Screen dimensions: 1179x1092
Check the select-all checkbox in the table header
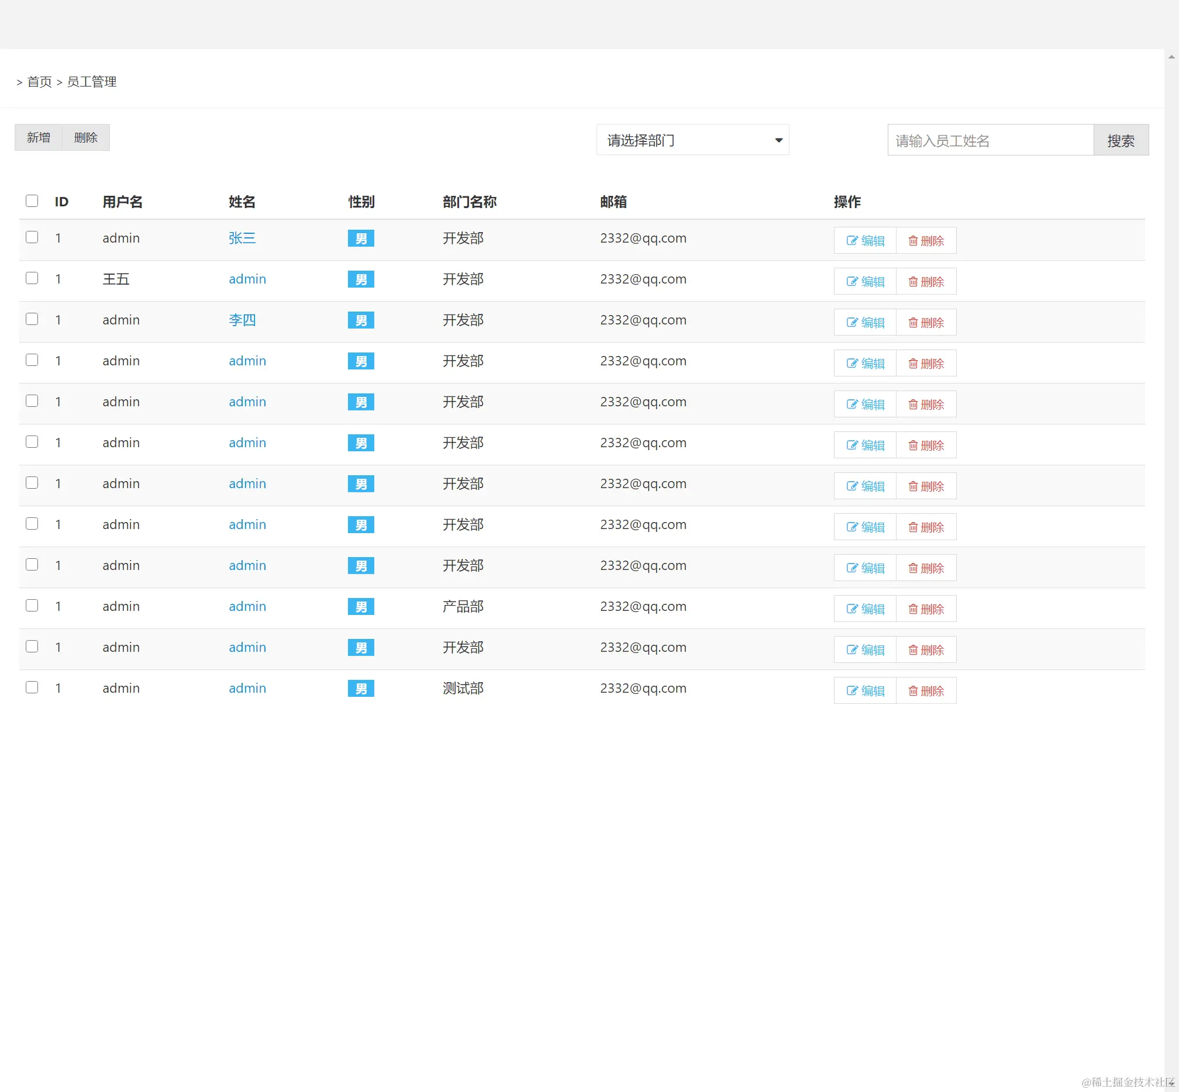tap(32, 201)
